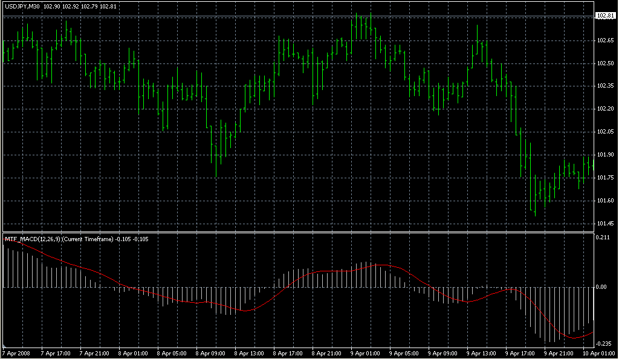Click the 7 Apr 21:00 time marker
619x359 pixels.
(x=94, y=353)
